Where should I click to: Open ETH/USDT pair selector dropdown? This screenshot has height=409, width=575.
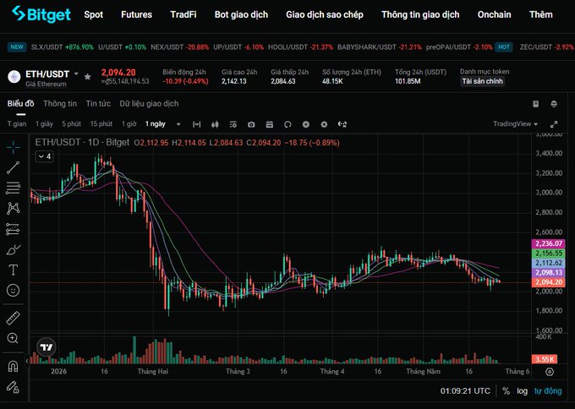click(76, 74)
